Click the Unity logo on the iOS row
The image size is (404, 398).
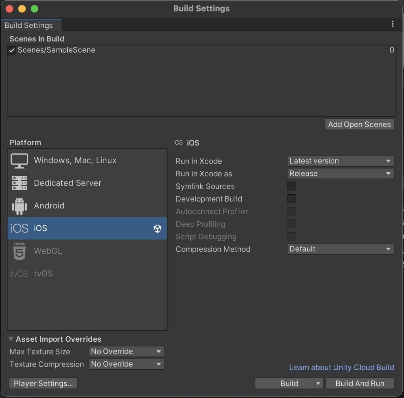coord(157,228)
